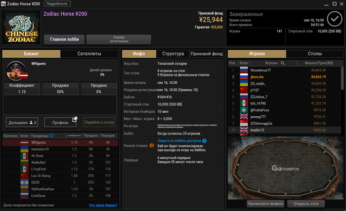The image size is (346, 211).
Task: Click the search icon in Игроки column header
Action: point(282,63)
